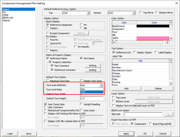Enable Bottom Layer checkbox
The height and width of the screenshot is (137, 180).
coord(114,102)
